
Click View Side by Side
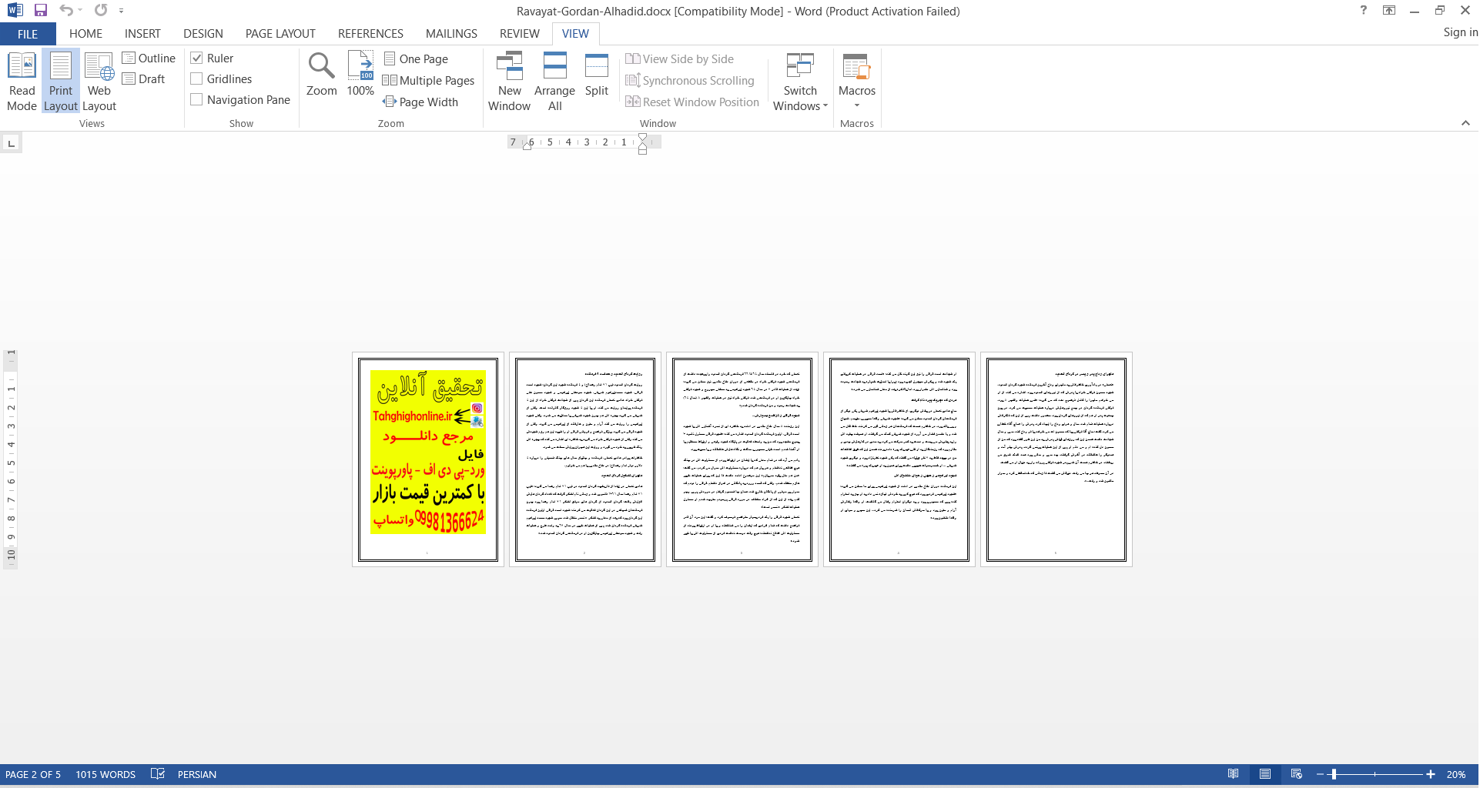(680, 59)
